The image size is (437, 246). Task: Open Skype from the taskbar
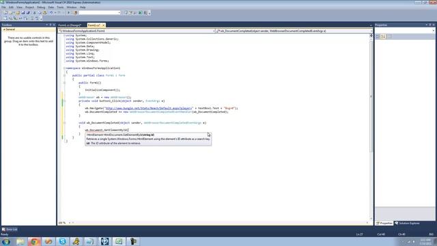[x=62, y=241]
